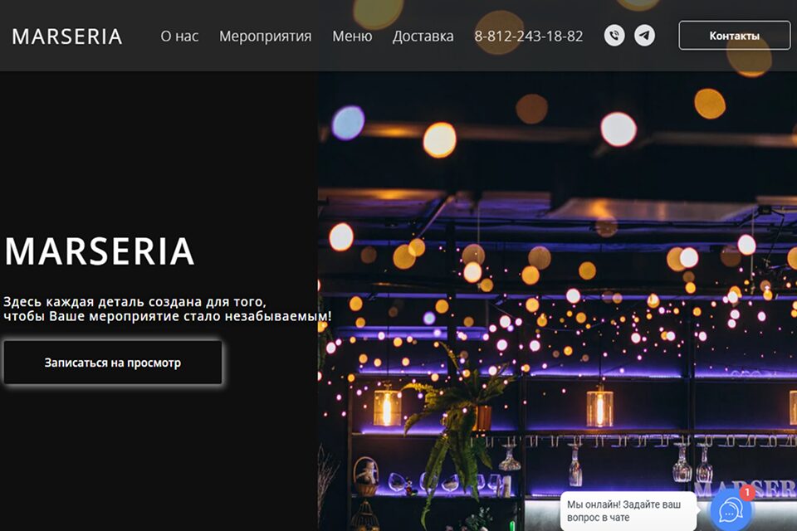Image resolution: width=797 pixels, height=531 pixels.
Task: Click the "Контакты" button
Action: [735, 36]
